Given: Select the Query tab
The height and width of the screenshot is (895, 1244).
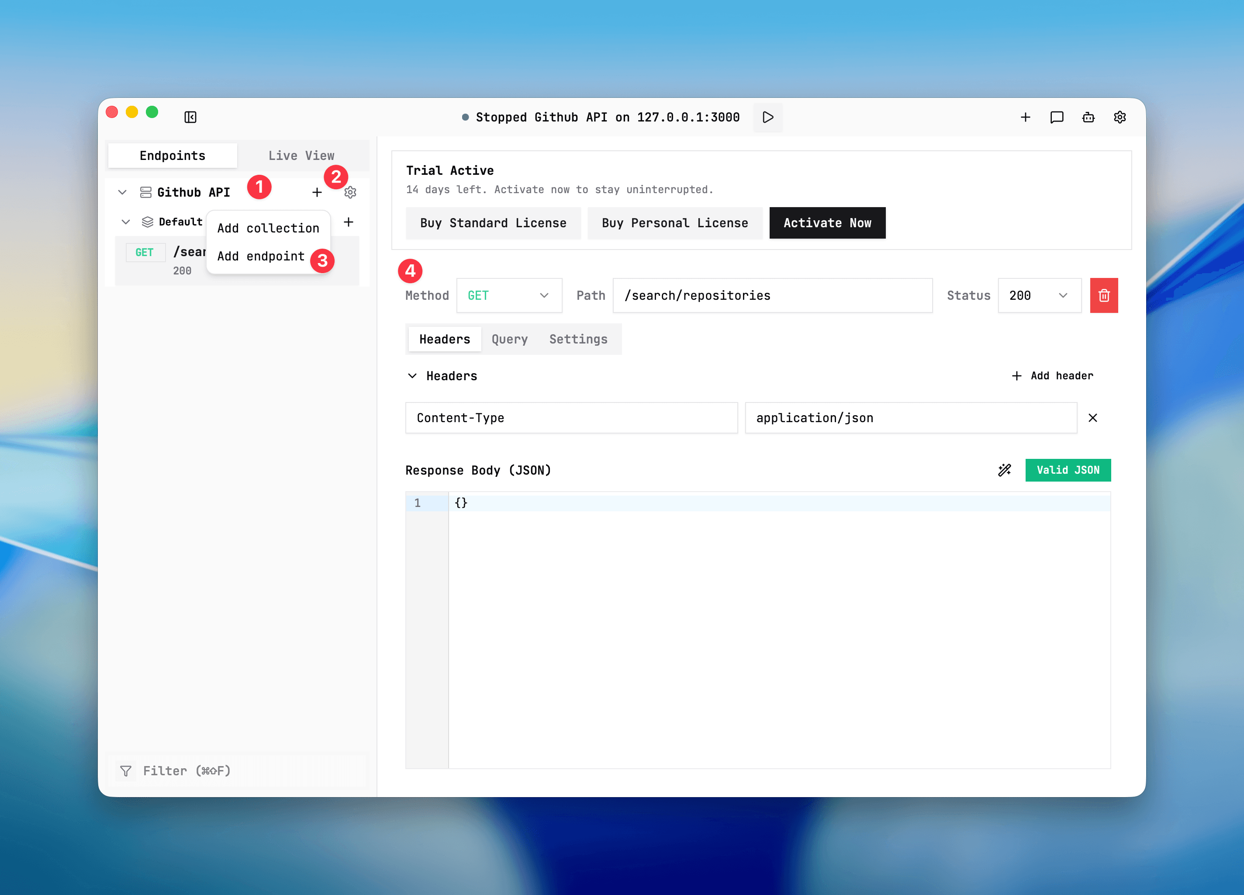Looking at the screenshot, I should click(509, 339).
